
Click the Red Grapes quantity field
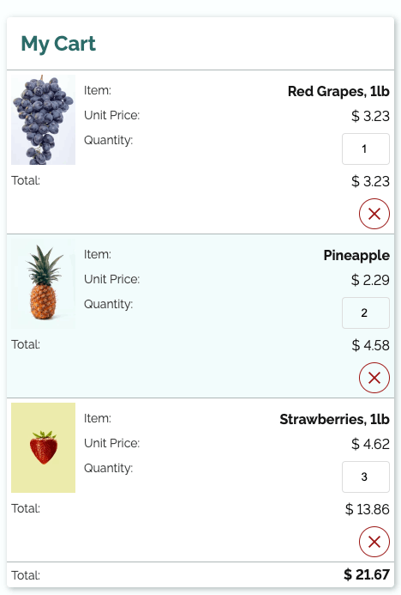(x=366, y=149)
